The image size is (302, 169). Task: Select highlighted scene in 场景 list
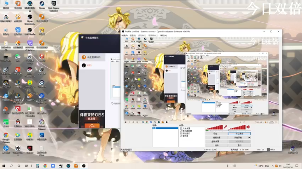tap(165, 128)
